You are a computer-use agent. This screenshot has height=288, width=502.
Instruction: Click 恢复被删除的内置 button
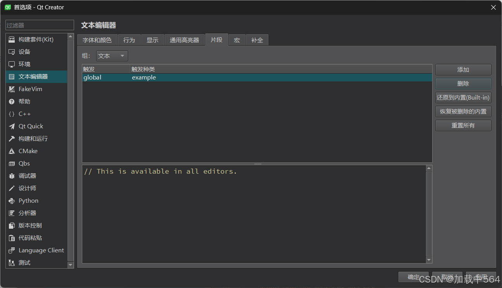(463, 112)
